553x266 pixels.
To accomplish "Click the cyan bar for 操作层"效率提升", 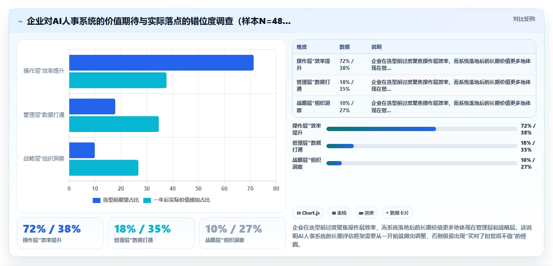I will (x=118, y=80).
